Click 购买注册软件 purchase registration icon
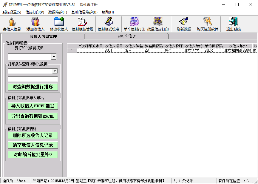This screenshot has width=258, height=184. [208, 24]
